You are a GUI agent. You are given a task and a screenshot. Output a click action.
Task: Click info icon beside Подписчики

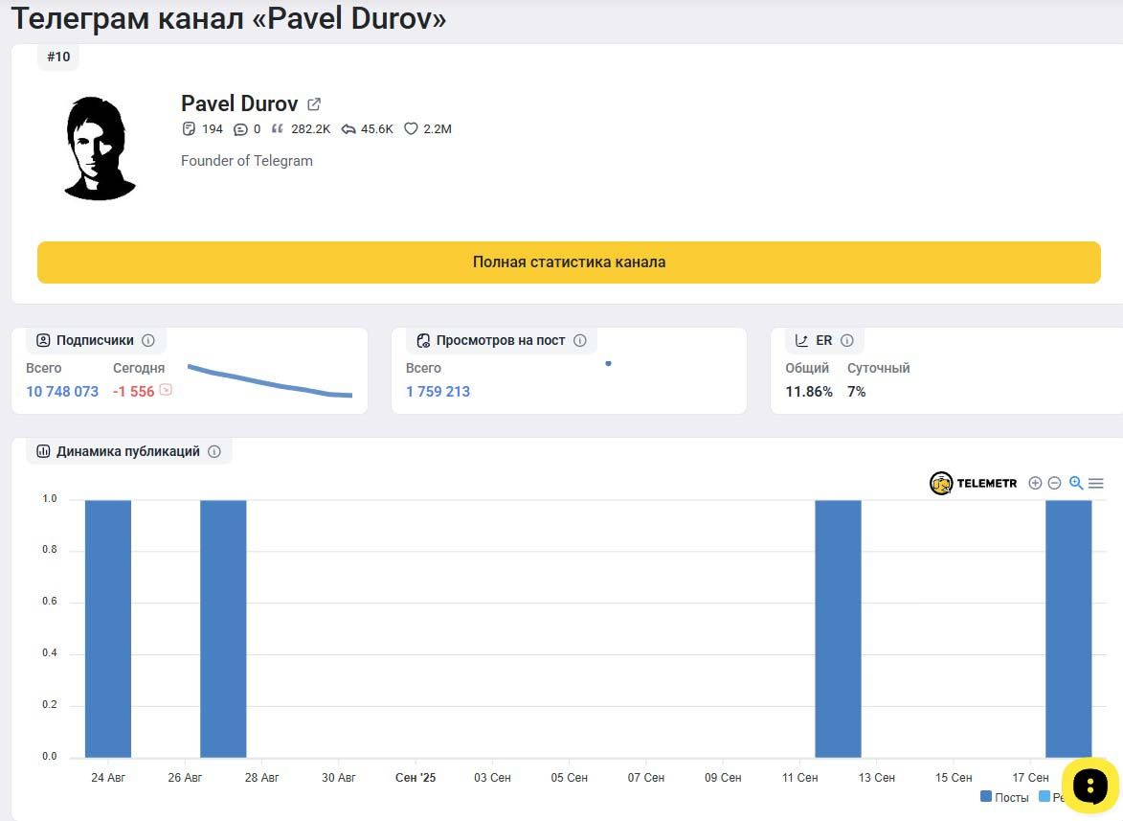point(148,340)
